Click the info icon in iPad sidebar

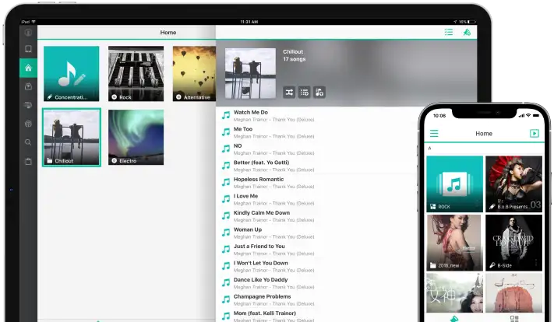pos(28,33)
